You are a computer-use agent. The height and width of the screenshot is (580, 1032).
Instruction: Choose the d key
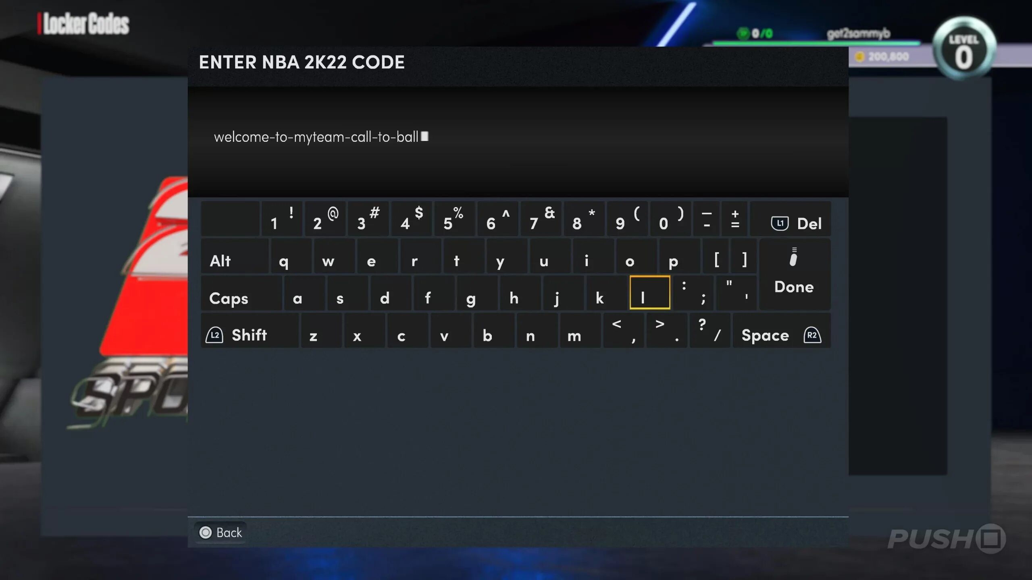click(391, 293)
